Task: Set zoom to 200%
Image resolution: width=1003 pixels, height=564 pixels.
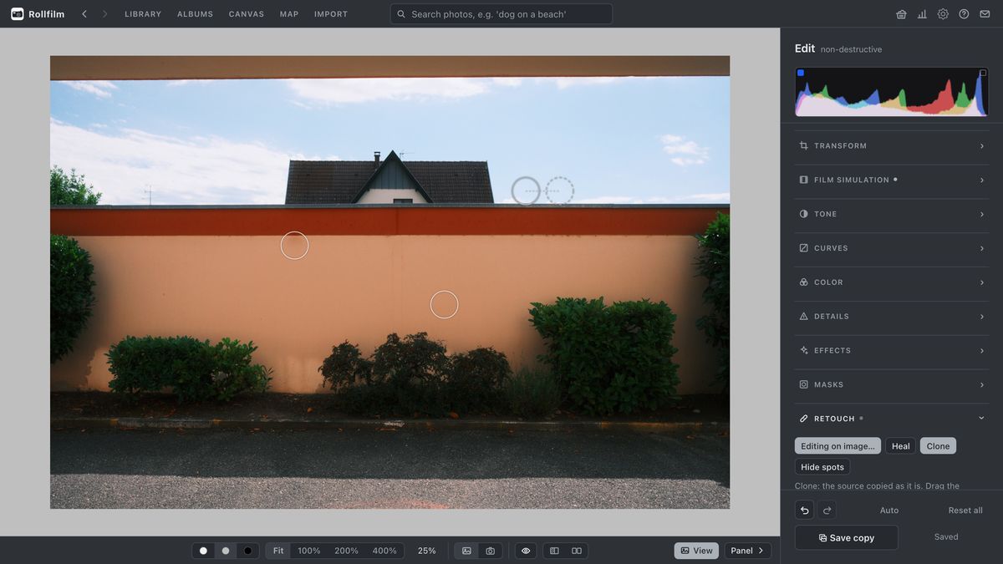Action: point(346,551)
